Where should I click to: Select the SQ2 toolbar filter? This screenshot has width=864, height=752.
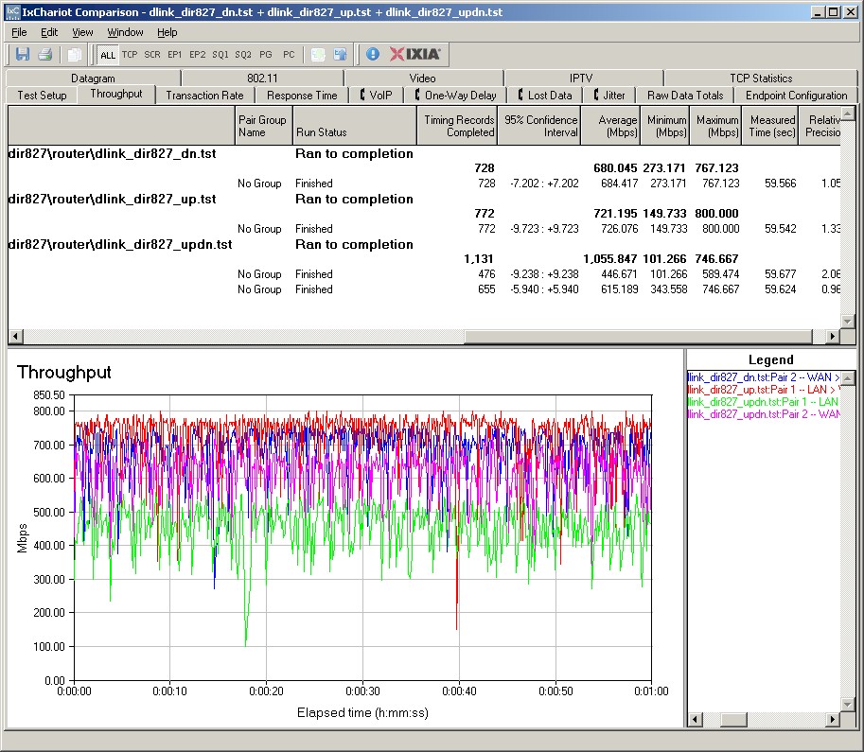(x=243, y=55)
